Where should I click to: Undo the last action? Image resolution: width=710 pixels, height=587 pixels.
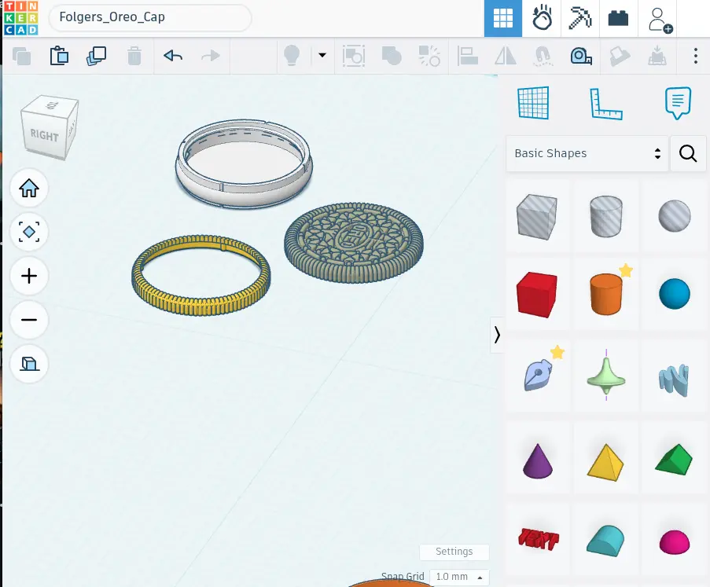[173, 56]
